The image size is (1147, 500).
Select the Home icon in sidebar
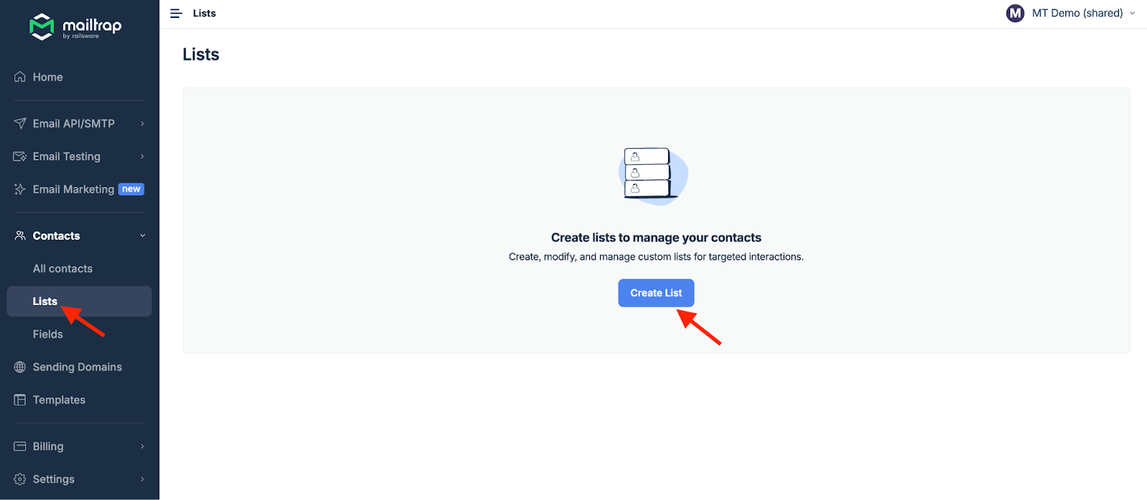[19, 77]
